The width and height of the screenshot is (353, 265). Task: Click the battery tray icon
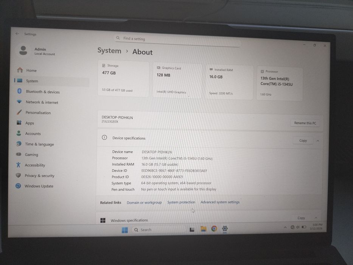(x=304, y=227)
